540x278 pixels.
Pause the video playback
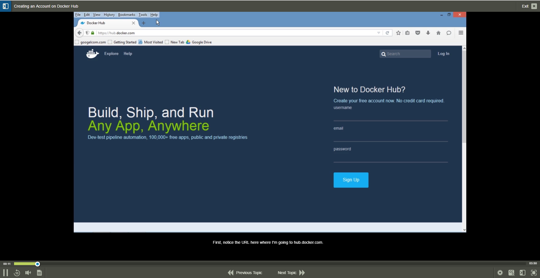point(5,273)
